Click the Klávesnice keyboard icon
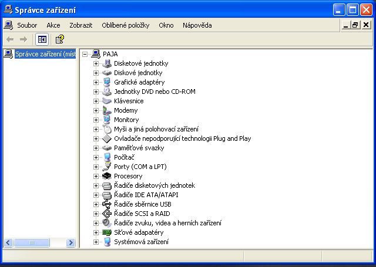The height and width of the screenshot is (267, 376). (107, 101)
